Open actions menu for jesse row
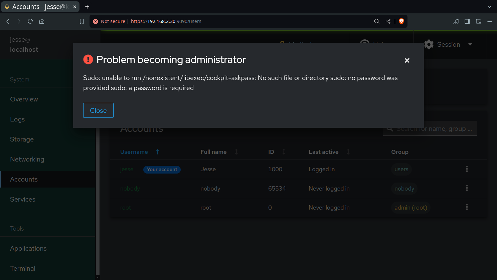497x280 pixels. coord(467,169)
